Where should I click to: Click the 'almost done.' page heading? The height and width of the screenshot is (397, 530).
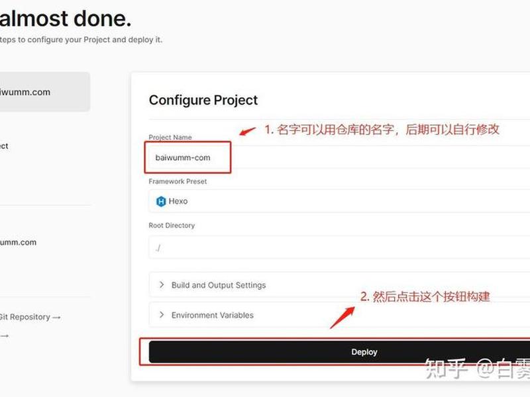tap(65, 19)
